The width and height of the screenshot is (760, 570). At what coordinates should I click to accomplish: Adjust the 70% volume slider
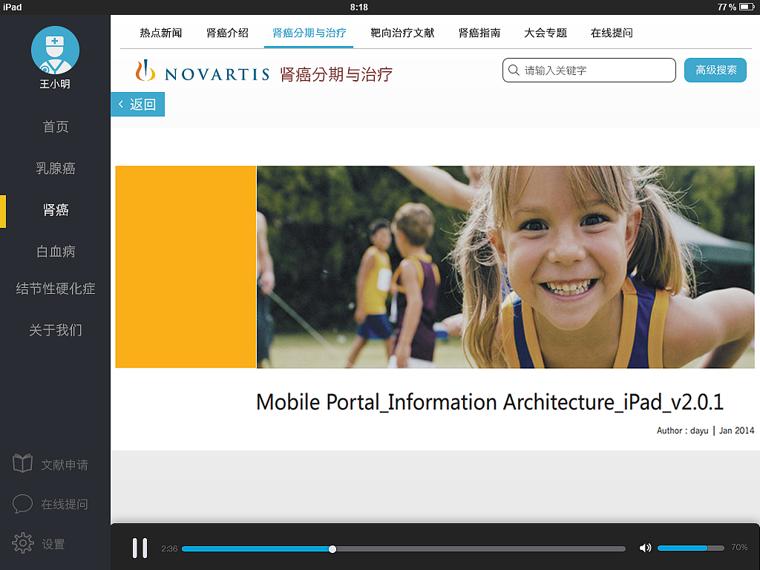pyautogui.click(x=690, y=548)
